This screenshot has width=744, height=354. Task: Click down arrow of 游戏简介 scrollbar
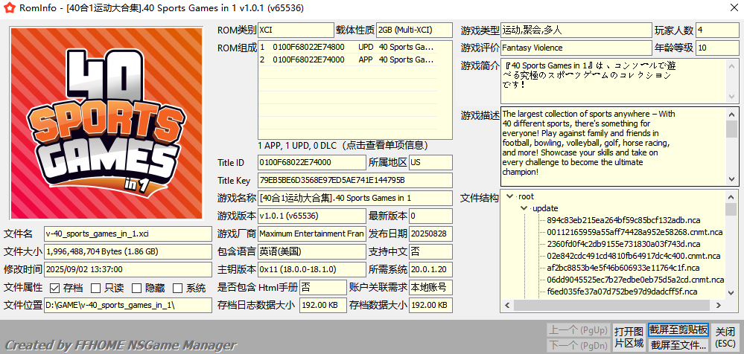(732, 96)
